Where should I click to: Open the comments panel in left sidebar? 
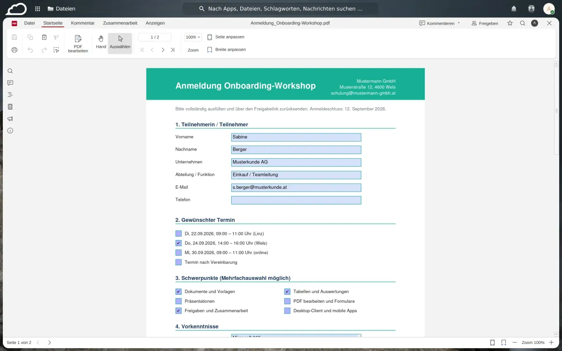10,83
